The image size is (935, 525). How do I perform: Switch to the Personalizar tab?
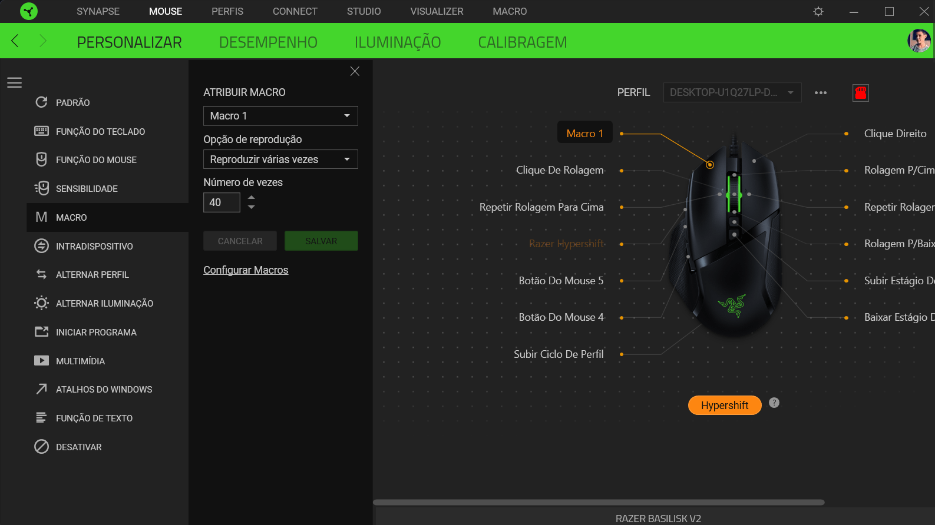[x=130, y=42]
